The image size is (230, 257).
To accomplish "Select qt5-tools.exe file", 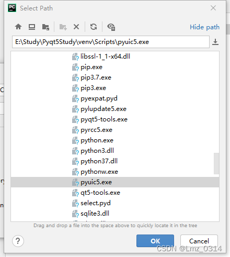I will pos(100,193).
